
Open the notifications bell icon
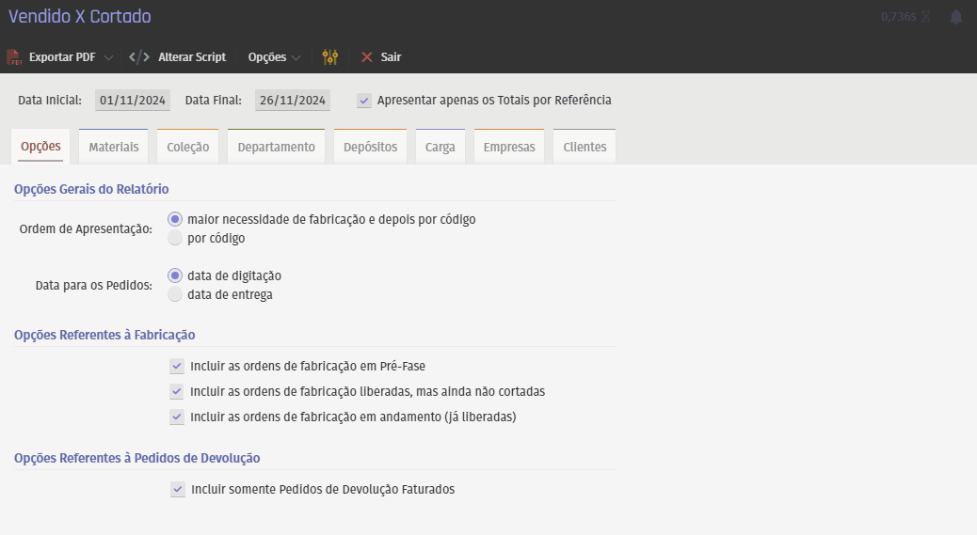(955, 17)
